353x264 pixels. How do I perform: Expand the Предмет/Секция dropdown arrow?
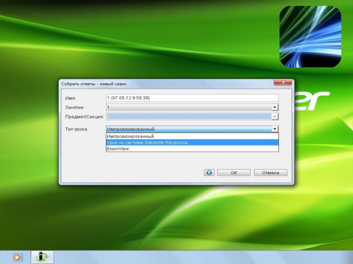click(274, 117)
